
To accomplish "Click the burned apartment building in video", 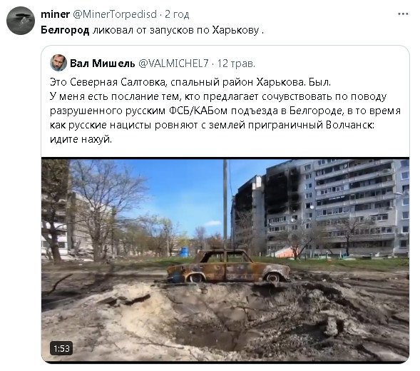I will coord(320,208).
